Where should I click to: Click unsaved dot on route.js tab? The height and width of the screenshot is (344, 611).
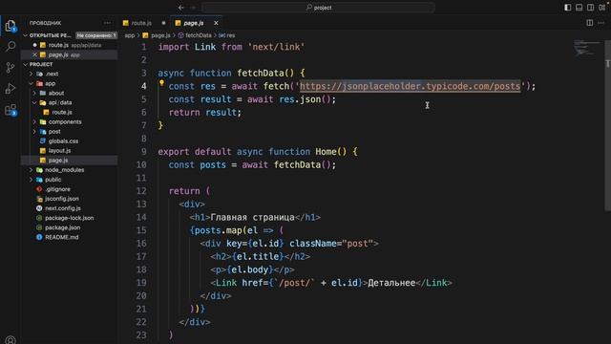pos(163,23)
